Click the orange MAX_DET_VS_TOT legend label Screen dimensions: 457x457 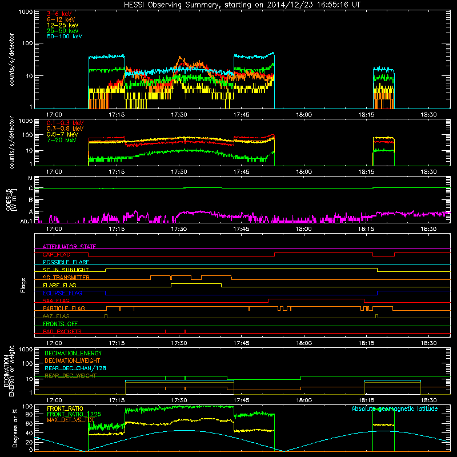[x=71, y=420]
